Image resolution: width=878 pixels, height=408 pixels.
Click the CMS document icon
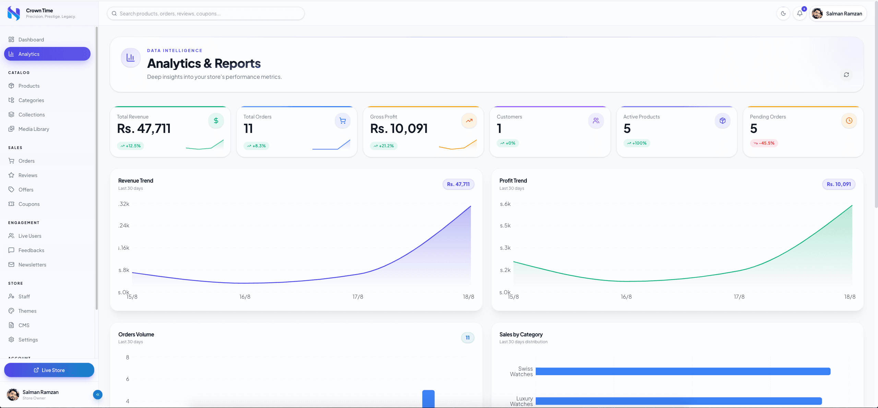(11, 325)
